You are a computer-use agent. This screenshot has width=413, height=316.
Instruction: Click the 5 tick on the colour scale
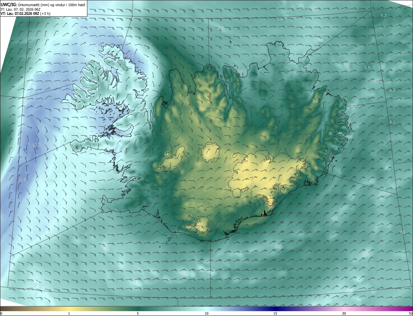tap(138, 313)
